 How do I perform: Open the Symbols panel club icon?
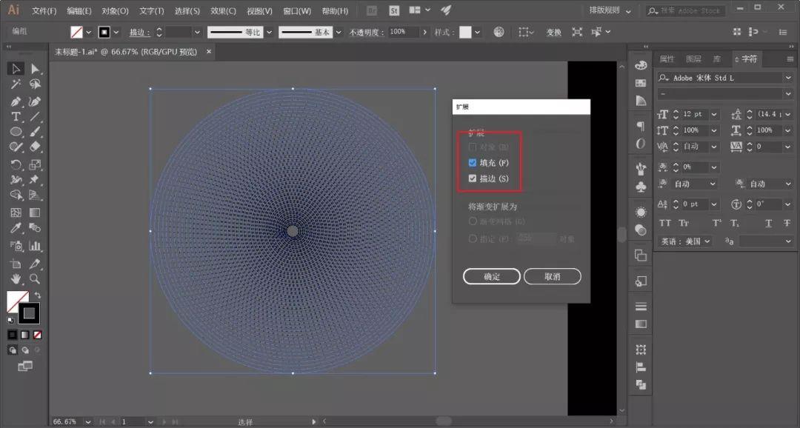coord(641,187)
